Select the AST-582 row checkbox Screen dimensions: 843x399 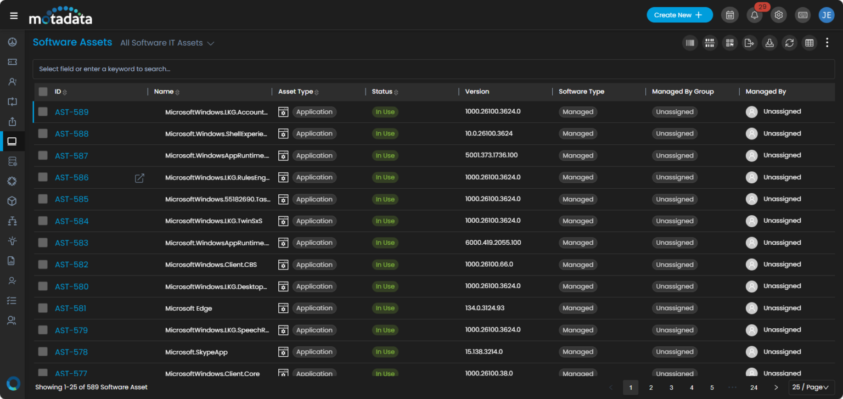43,265
